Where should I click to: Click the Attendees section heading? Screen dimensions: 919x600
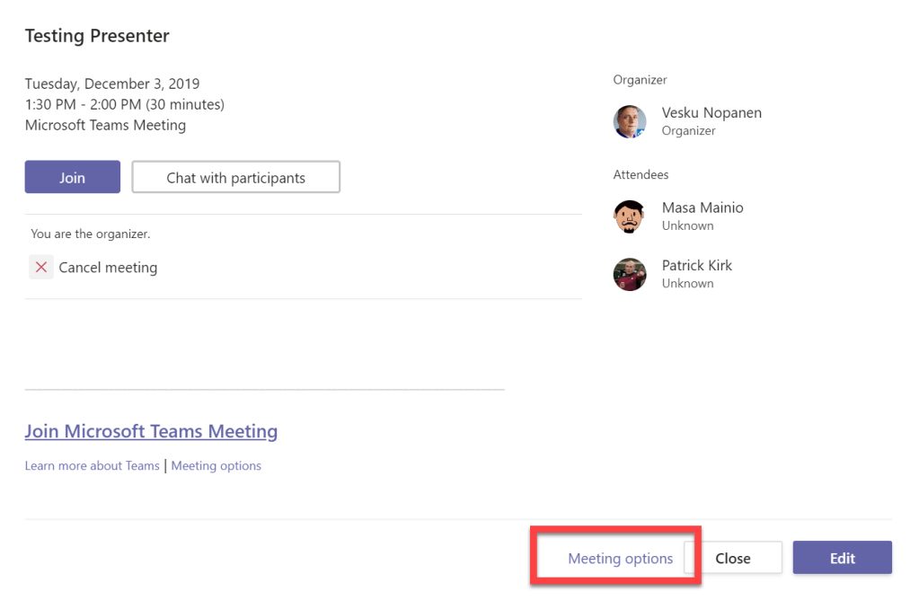641,174
